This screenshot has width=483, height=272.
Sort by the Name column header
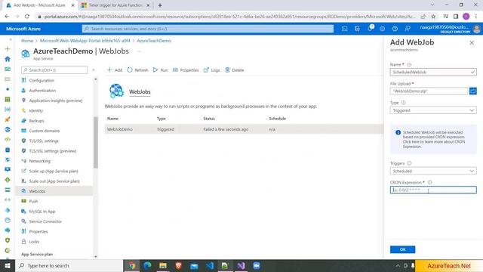coord(112,119)
